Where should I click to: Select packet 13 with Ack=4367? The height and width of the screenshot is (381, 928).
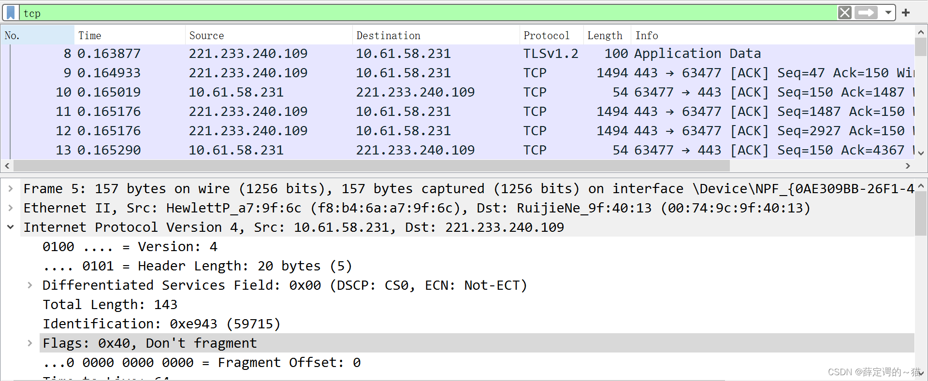coord(458,150)
